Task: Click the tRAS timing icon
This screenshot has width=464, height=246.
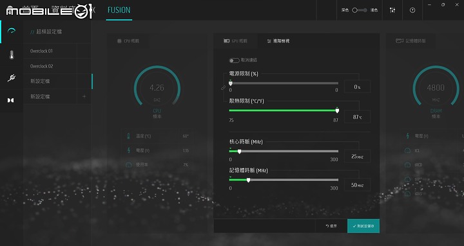Action: click(408, 194)
